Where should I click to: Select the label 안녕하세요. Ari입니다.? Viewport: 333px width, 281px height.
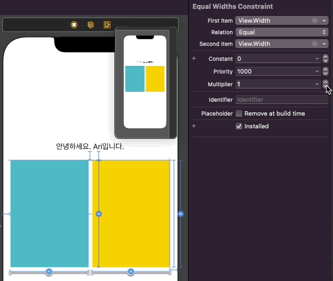[x=90, y=147]
